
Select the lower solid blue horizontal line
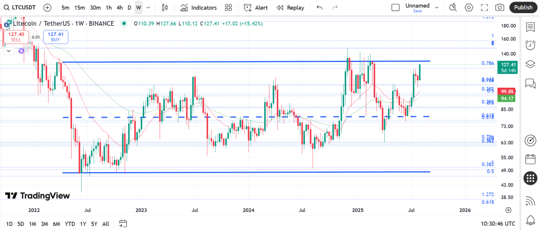[x=246, y=172]
